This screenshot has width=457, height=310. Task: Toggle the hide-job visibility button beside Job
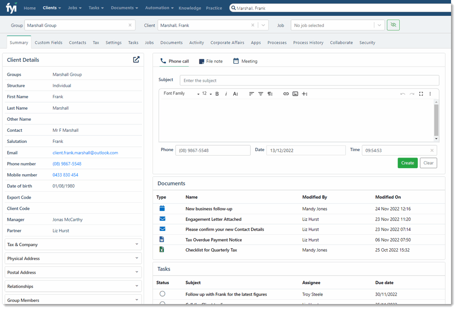(393, 25)
